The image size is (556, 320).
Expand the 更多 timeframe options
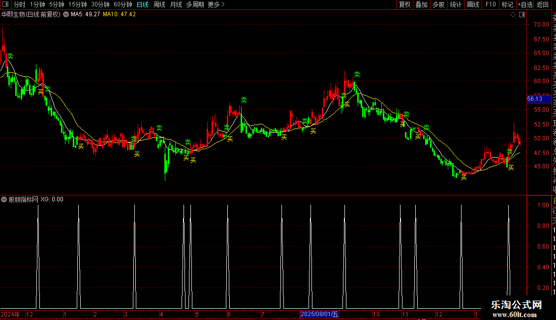coord(216,4)
